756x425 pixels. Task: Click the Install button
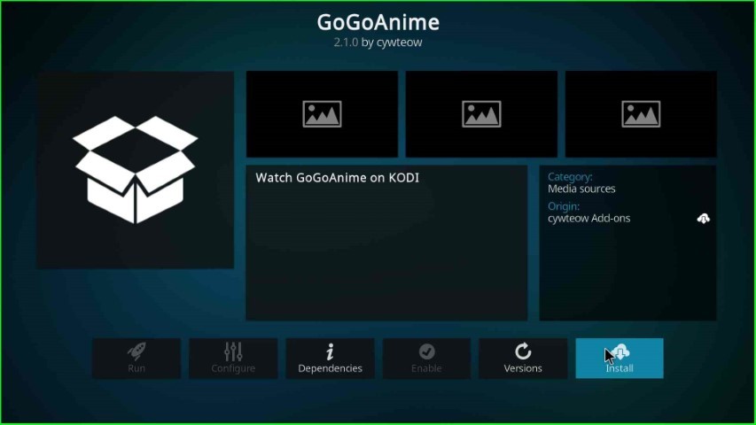620,358
